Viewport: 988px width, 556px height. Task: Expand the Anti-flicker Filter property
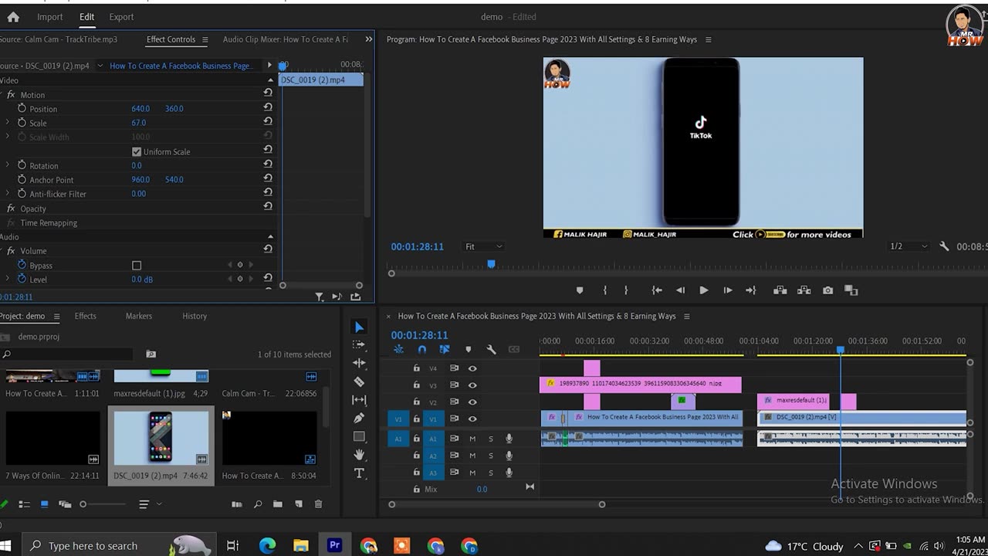[8, 194]
